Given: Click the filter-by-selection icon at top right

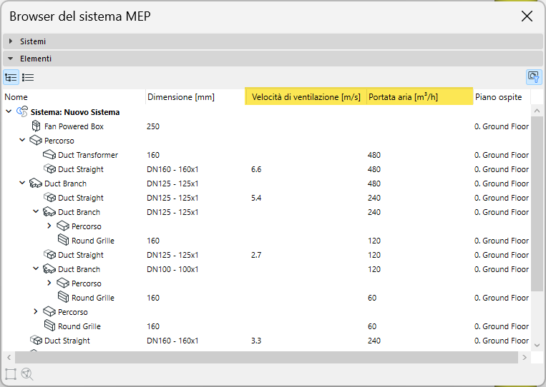Looking at the screenshot, I should (x=532, y=77).
